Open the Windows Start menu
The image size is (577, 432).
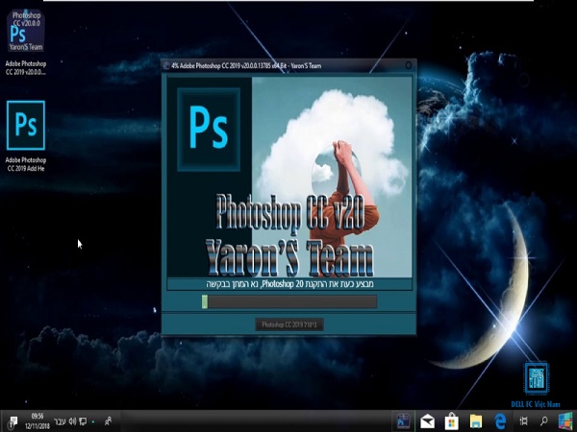click(565, 421)
